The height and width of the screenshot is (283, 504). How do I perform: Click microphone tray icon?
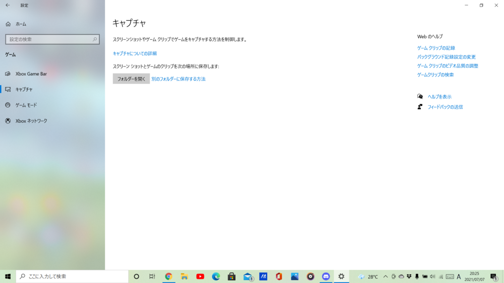tap(417, 276)
